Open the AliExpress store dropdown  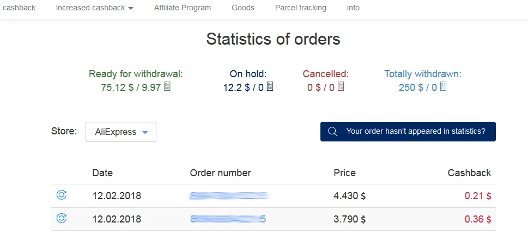[121, 132]
